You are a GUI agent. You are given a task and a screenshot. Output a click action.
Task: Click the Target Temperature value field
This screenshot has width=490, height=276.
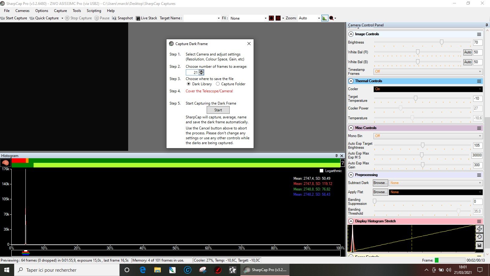(478, 98)
